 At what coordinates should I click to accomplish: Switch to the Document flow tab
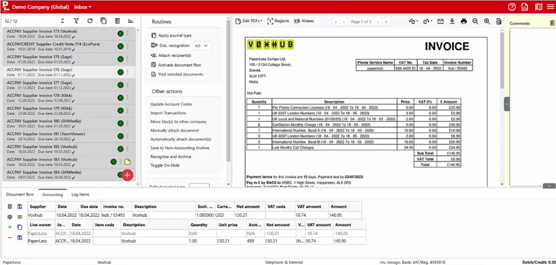point(20,194)
